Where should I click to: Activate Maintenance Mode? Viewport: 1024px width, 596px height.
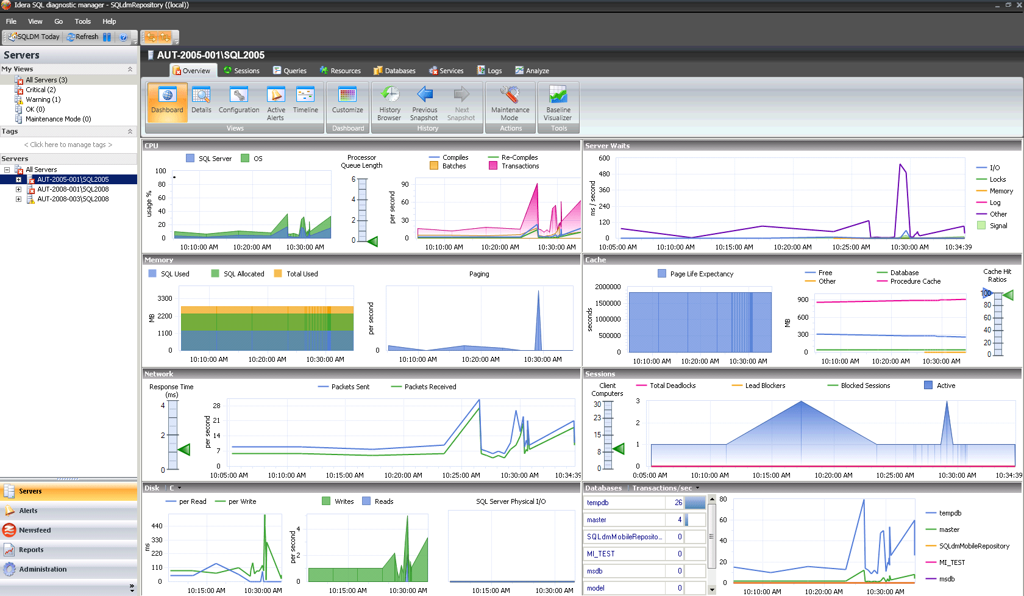(510, 104)
